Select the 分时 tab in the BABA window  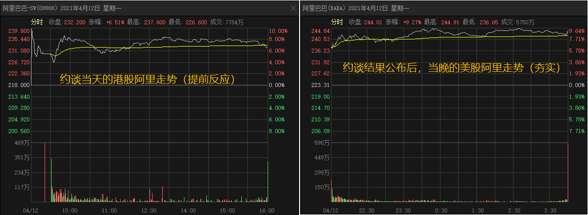click(337, 22)
